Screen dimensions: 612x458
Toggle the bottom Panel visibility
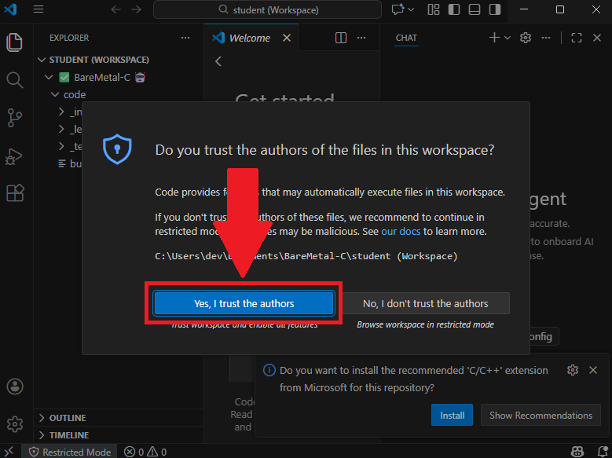pyautogui.click(x=475, y=9)
